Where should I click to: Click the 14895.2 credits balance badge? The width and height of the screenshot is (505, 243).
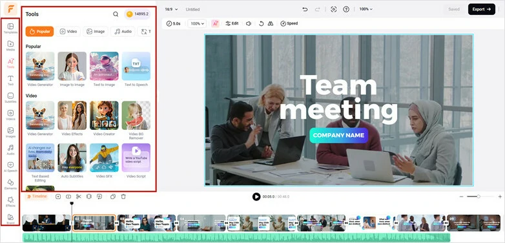[x=138, y=14]
